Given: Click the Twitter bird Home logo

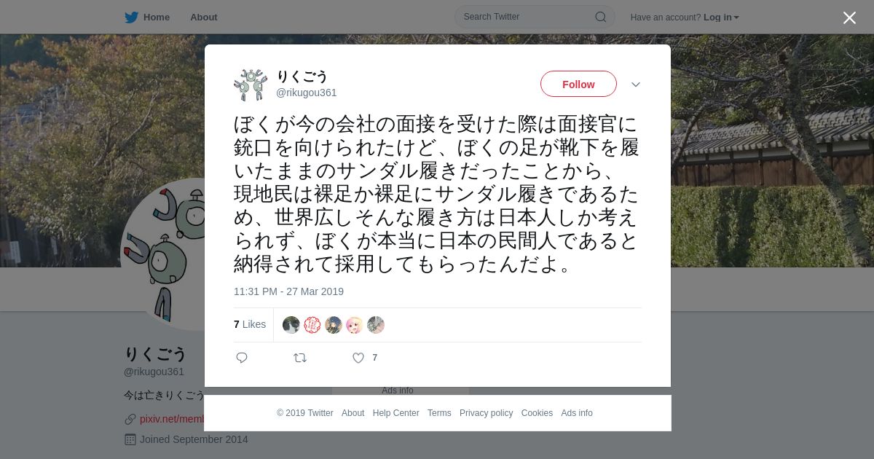Looking at the screenshot, I should point(131,17).
